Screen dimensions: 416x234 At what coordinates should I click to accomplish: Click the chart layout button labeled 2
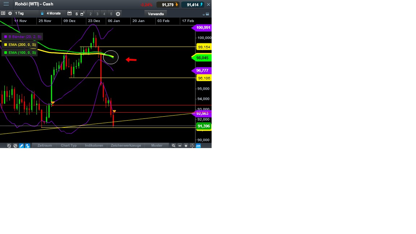pos(90,14)
